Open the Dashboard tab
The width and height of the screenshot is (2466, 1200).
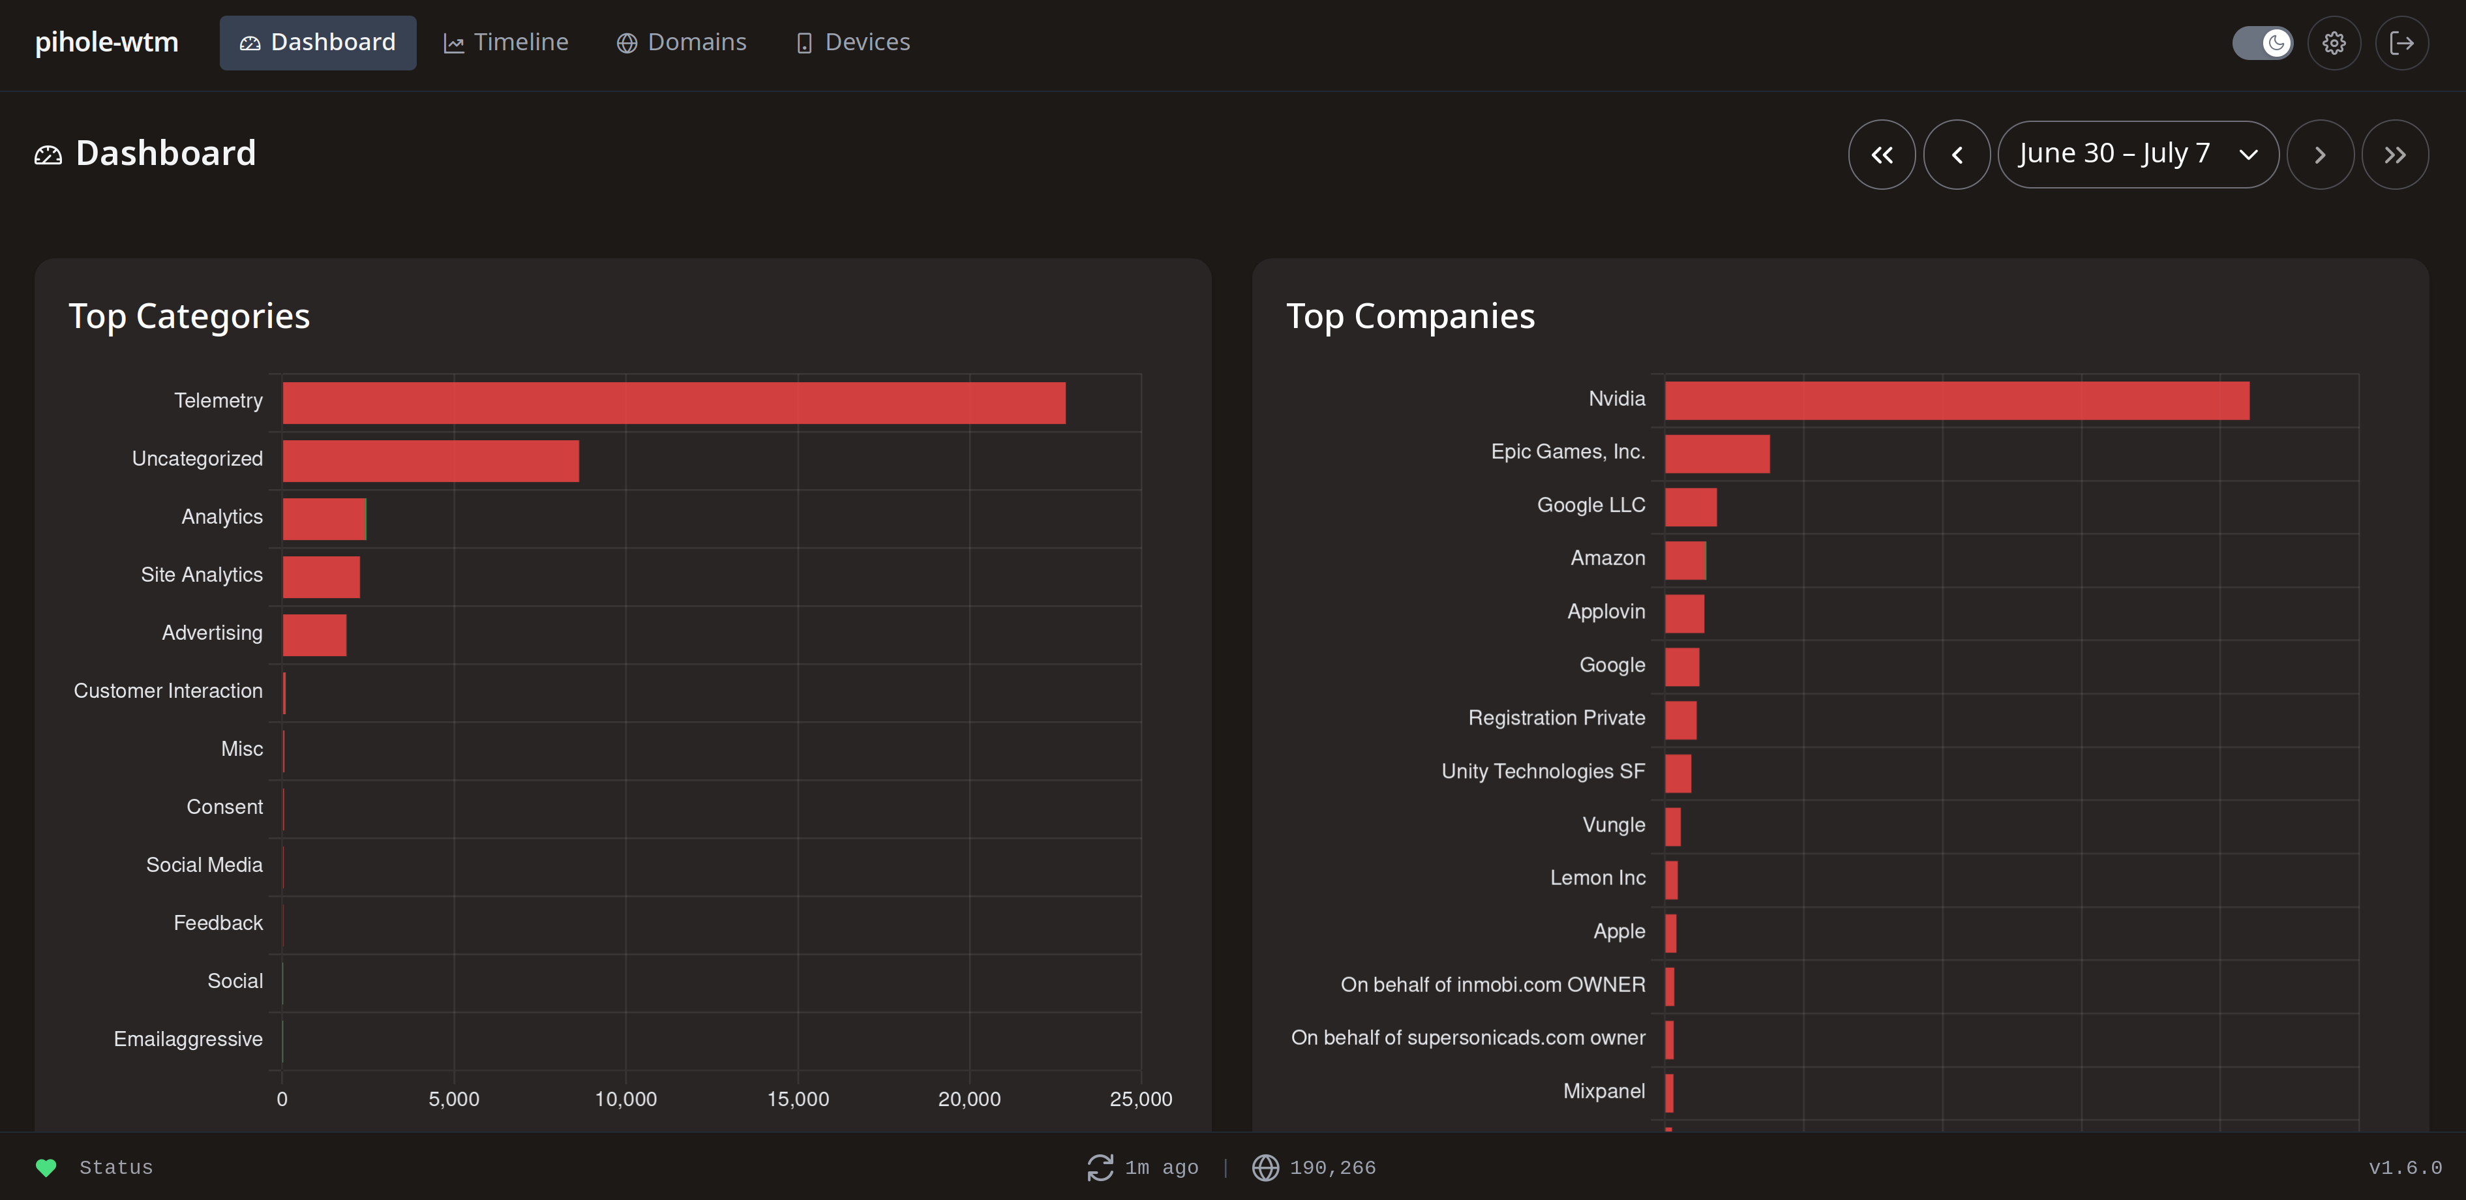(318, 42)
